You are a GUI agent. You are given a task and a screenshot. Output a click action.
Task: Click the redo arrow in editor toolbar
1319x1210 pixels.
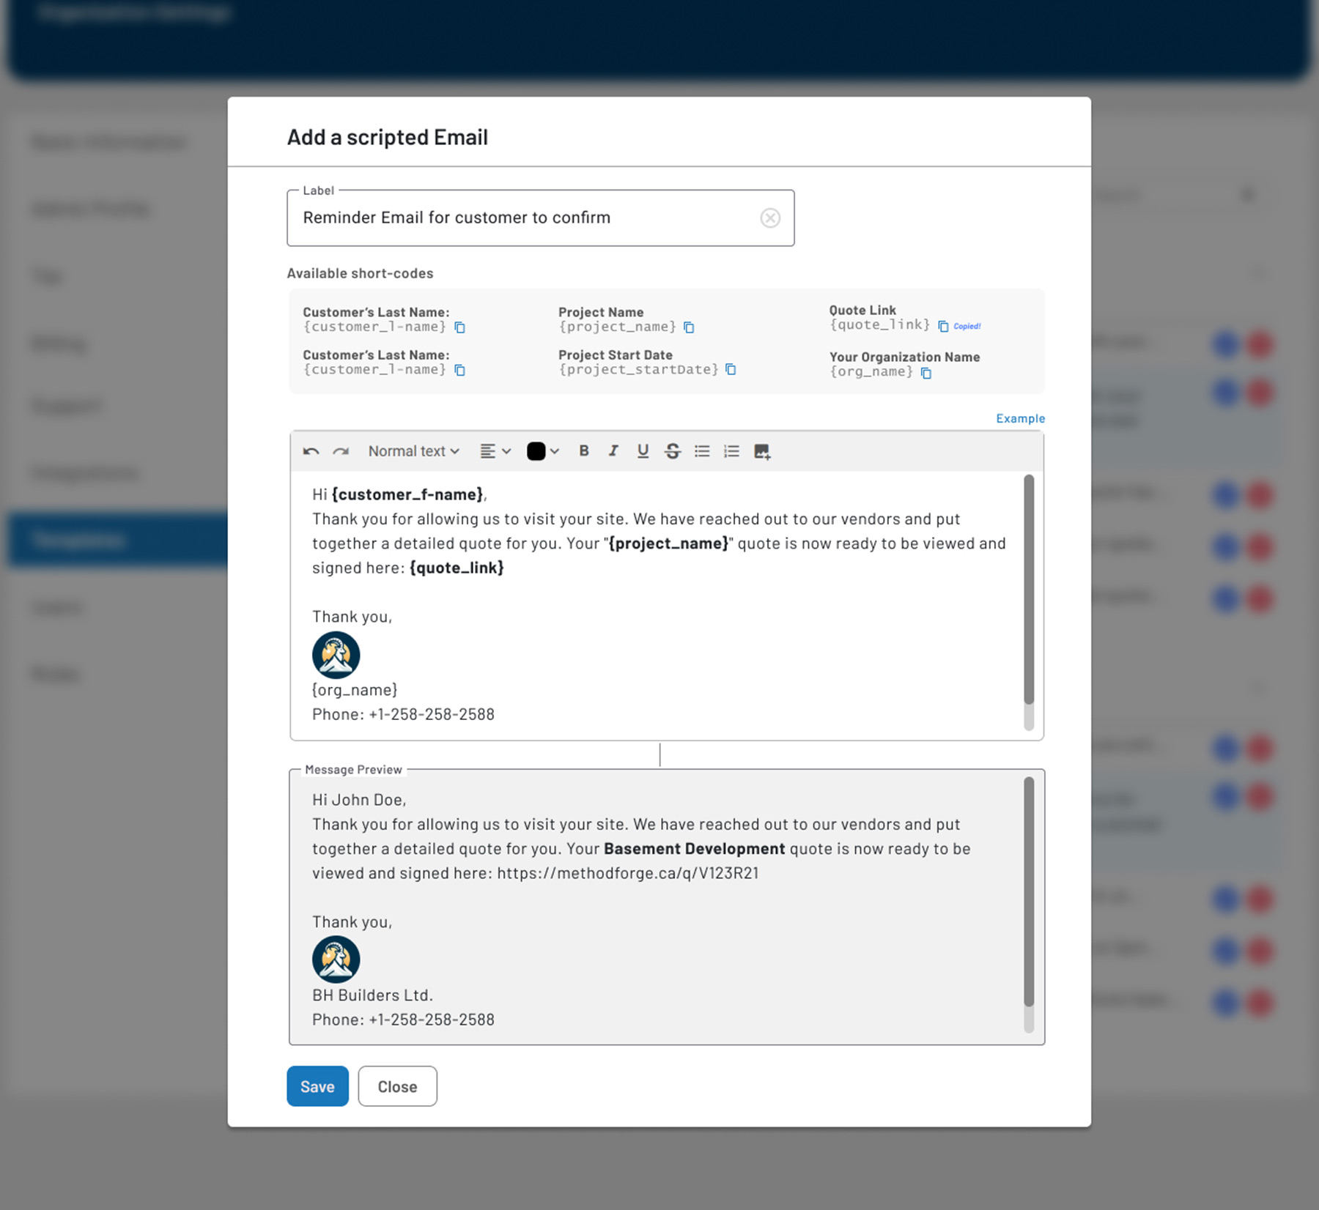point(341,451)
